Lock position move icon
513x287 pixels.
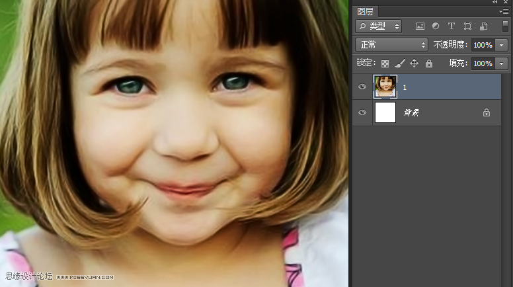[x=414, y=63]
